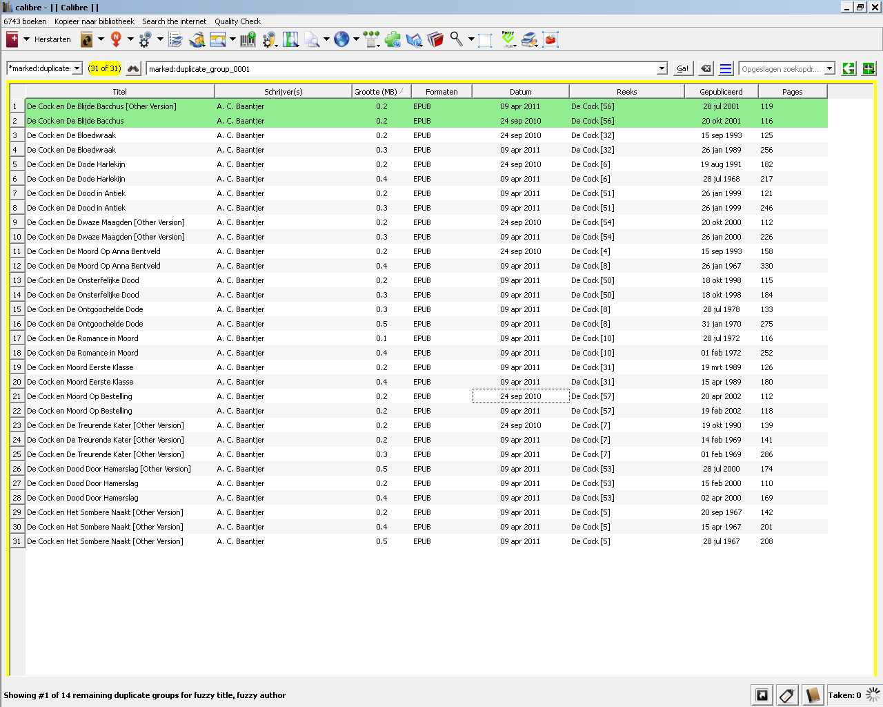Click the Herstarten button

click(x=52, y=39)
